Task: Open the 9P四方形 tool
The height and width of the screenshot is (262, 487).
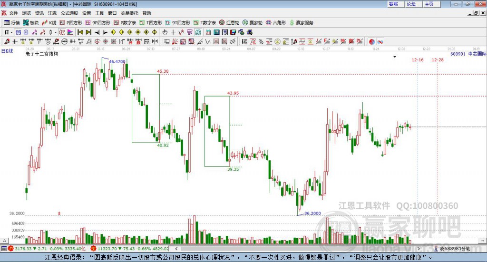Action: point(98,23)
